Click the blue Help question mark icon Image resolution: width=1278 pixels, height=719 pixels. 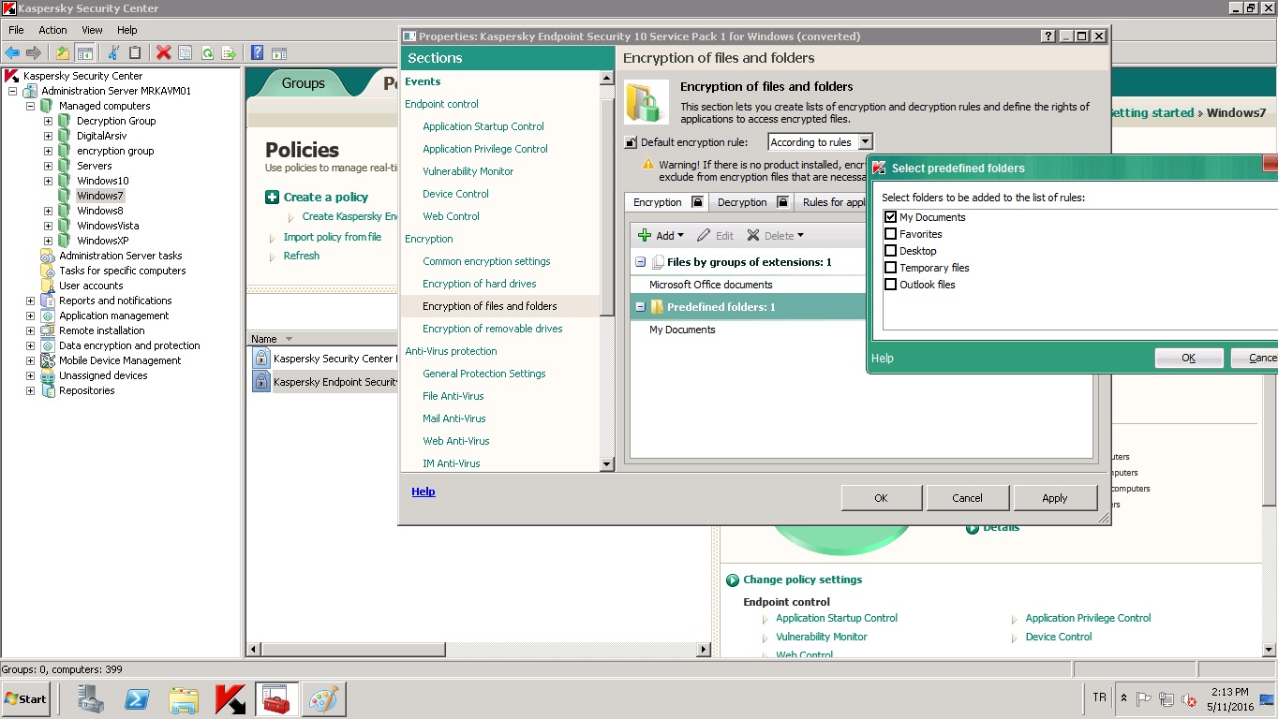point(256,52)
